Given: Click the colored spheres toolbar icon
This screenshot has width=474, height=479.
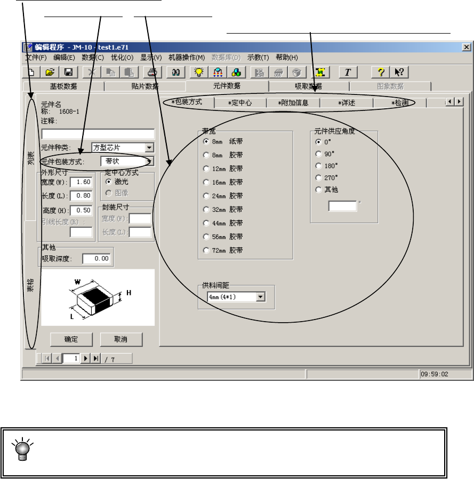Looking at the screenshot, I should click(x=236, y=72).
